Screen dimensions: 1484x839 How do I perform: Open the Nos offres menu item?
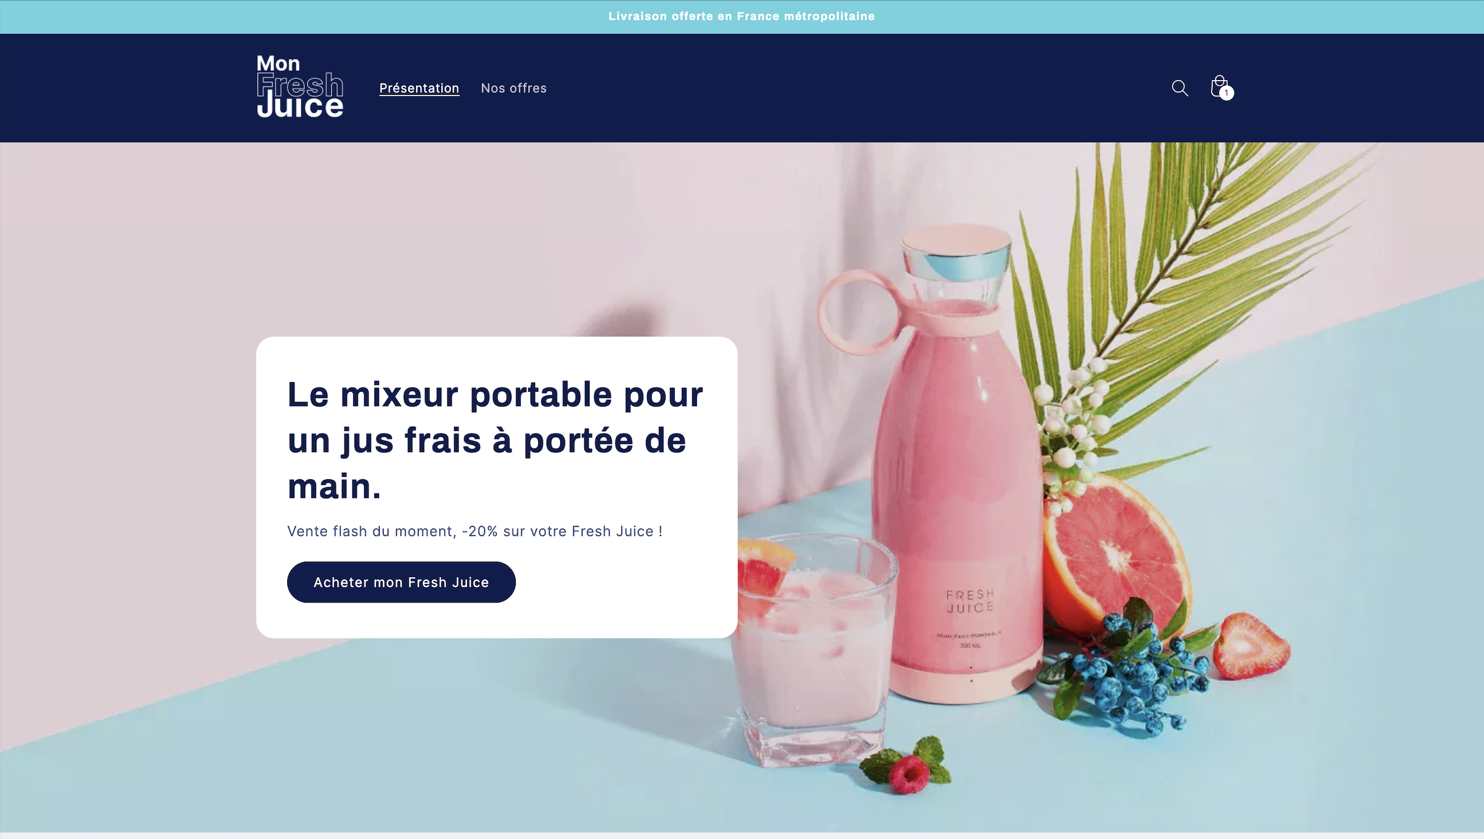(x=513, y=88)
